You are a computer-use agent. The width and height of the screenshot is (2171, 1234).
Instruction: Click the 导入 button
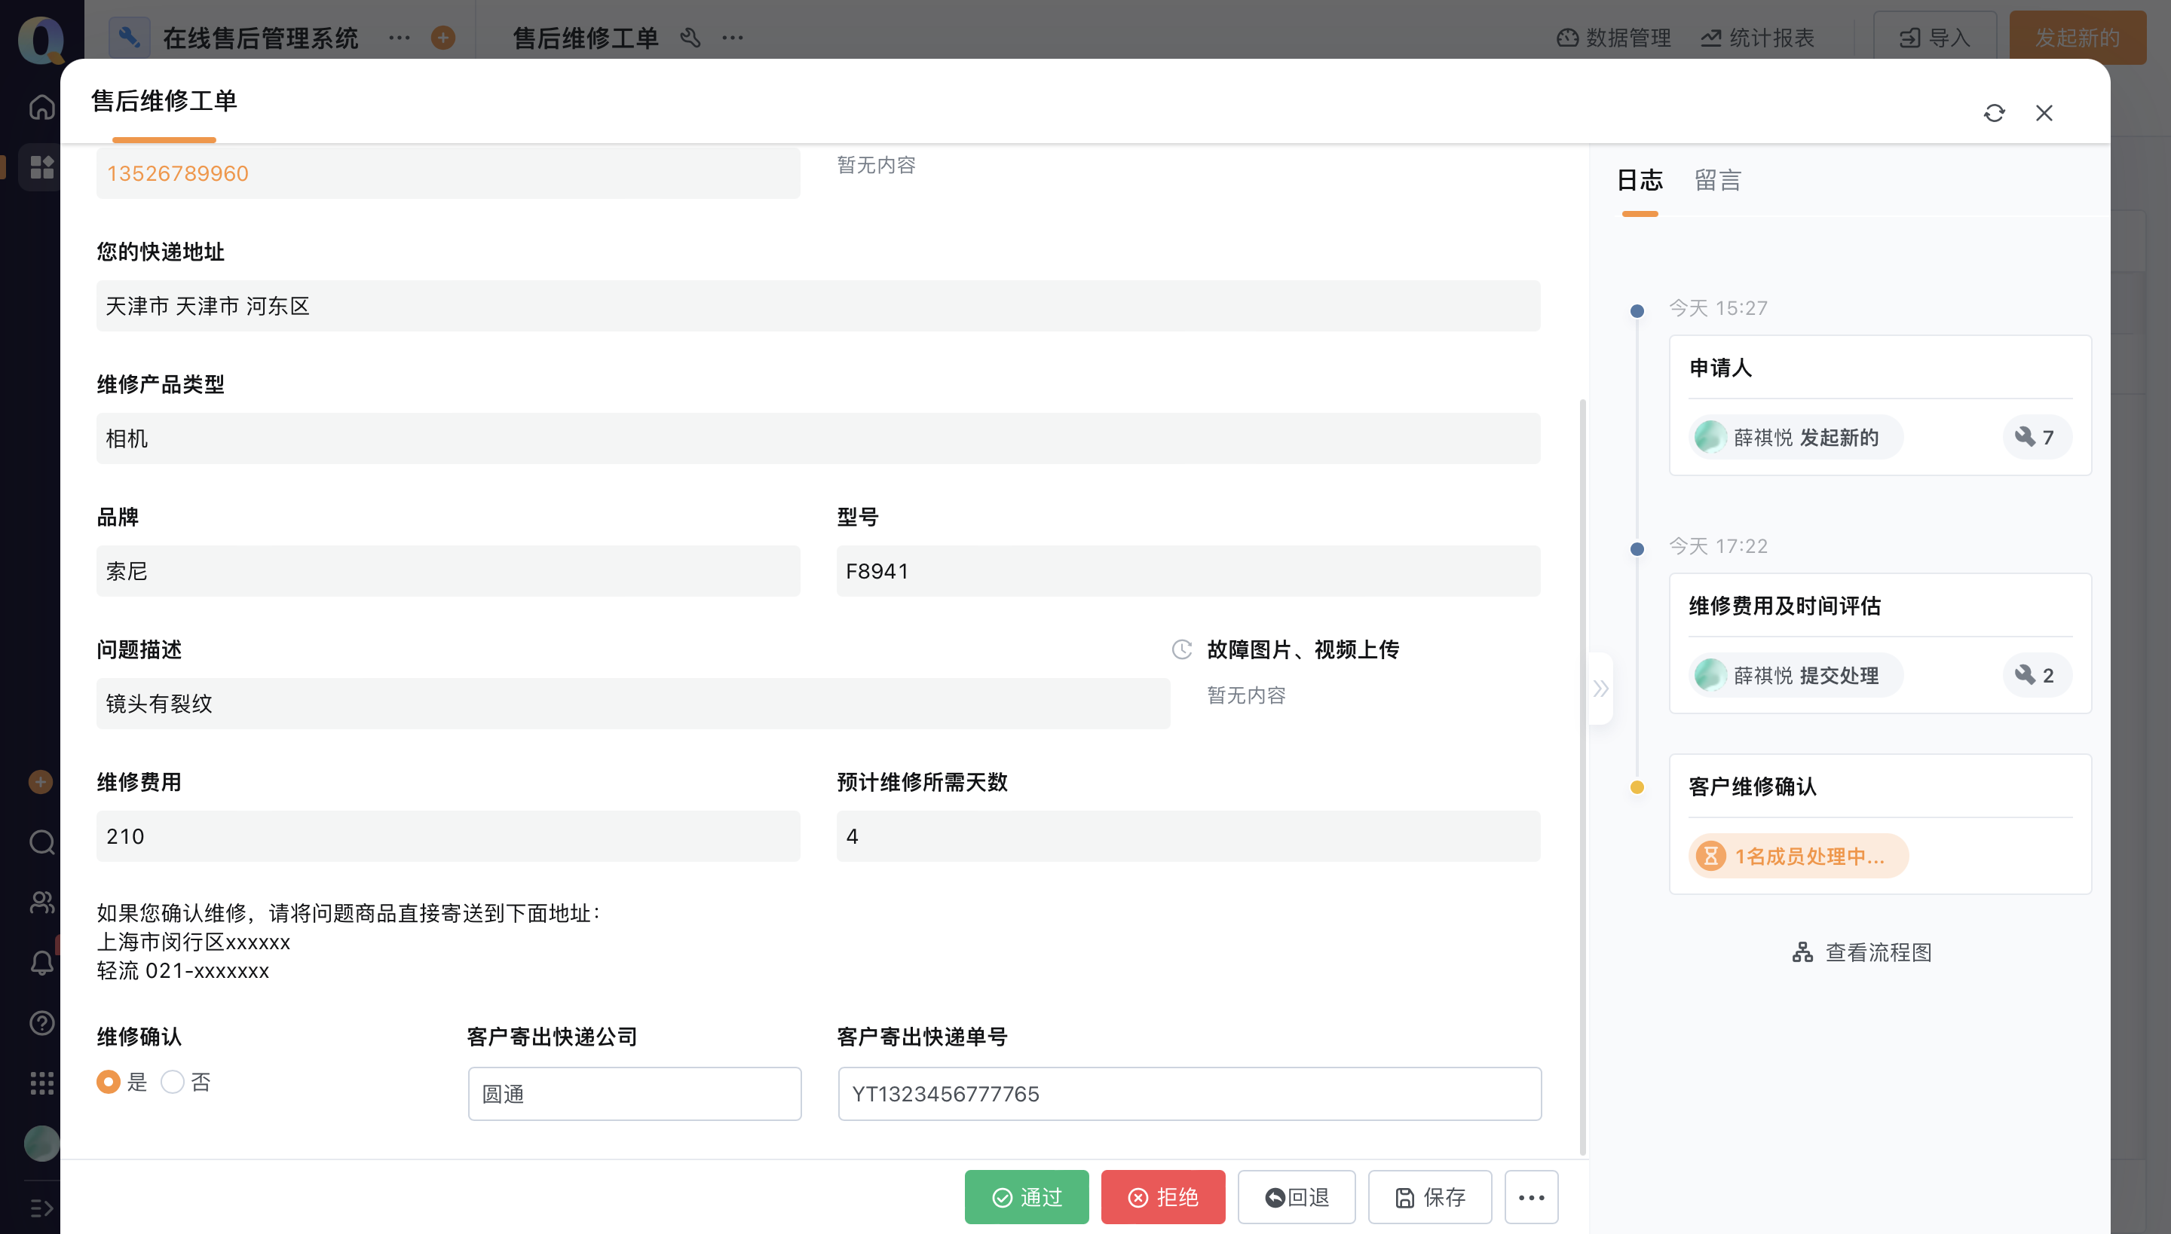tap(1934, 38)
